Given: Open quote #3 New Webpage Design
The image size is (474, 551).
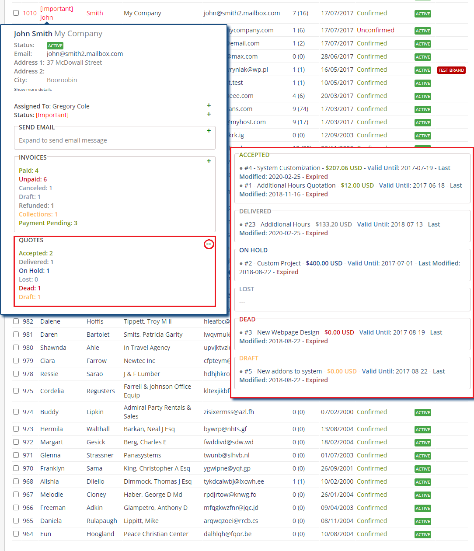Looking at the screenshot, I should coord(282,332).
